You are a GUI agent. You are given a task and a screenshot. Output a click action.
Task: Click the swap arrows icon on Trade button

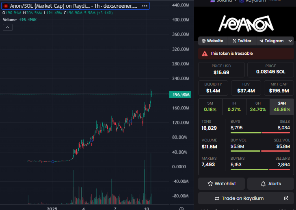pos(217,199)
